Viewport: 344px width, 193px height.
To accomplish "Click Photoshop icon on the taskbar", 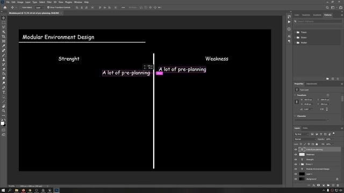I will point(56,190).
